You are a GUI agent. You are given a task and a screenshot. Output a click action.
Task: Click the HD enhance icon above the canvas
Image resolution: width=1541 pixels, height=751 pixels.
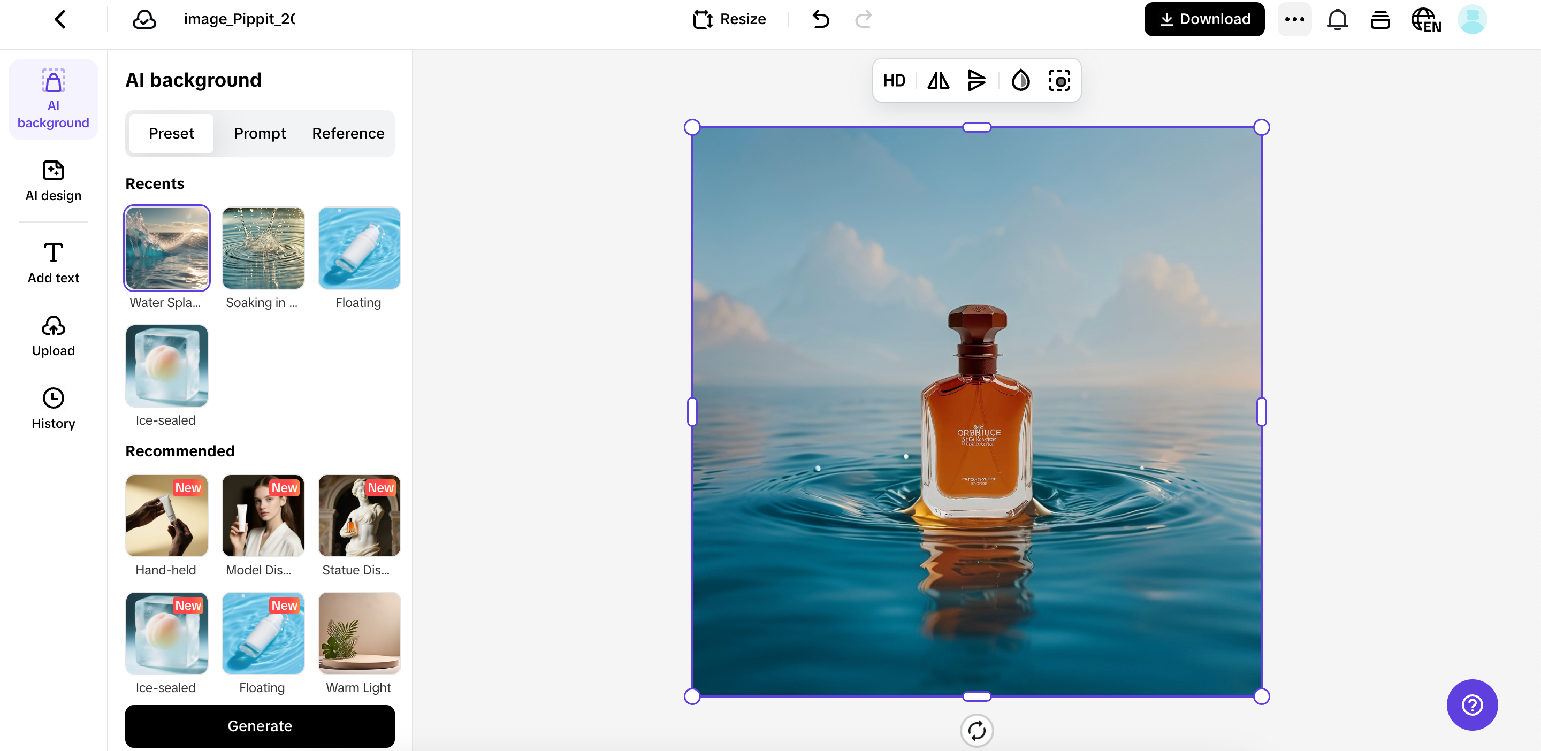click(x=894, y=80)
